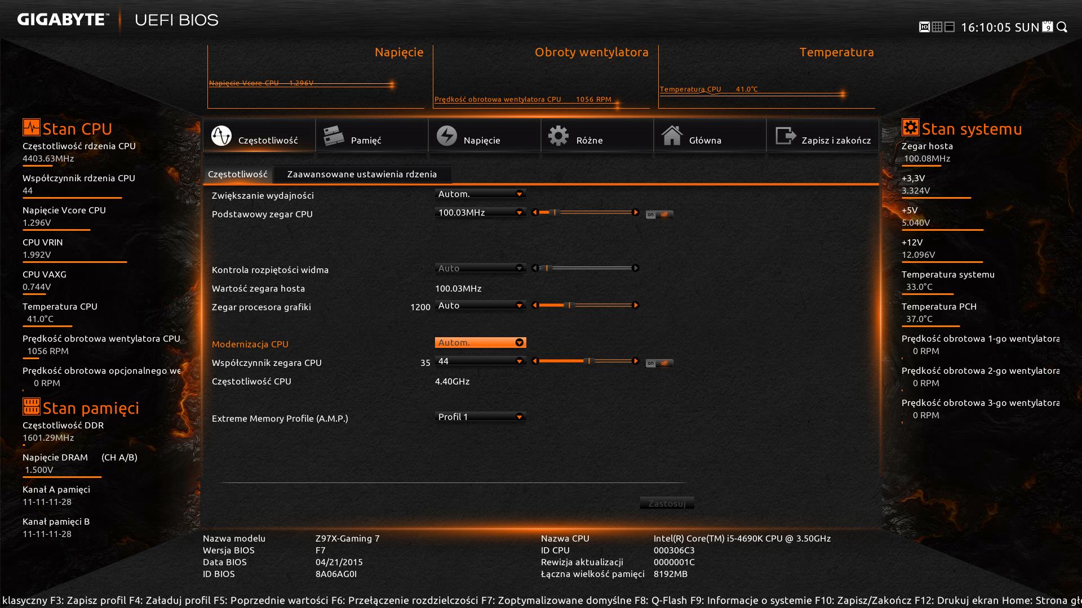Click right arrow of Kontrola rozpiętości widma slider
The height and width of the screenshot is (608, 1082).
tap(636, 269)
